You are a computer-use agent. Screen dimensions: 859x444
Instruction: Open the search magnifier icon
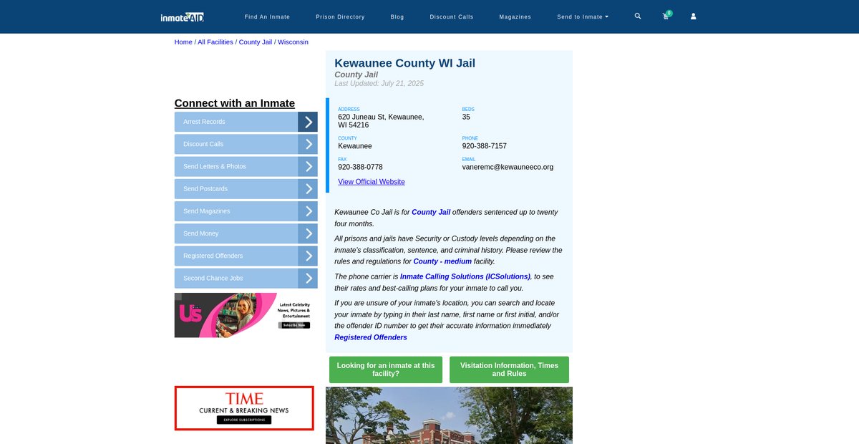pyautogui.click(x=638, y=16)
